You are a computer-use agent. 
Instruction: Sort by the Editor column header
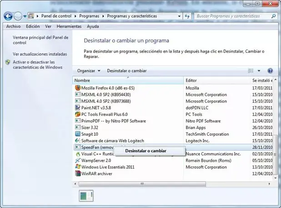(217, 80)
